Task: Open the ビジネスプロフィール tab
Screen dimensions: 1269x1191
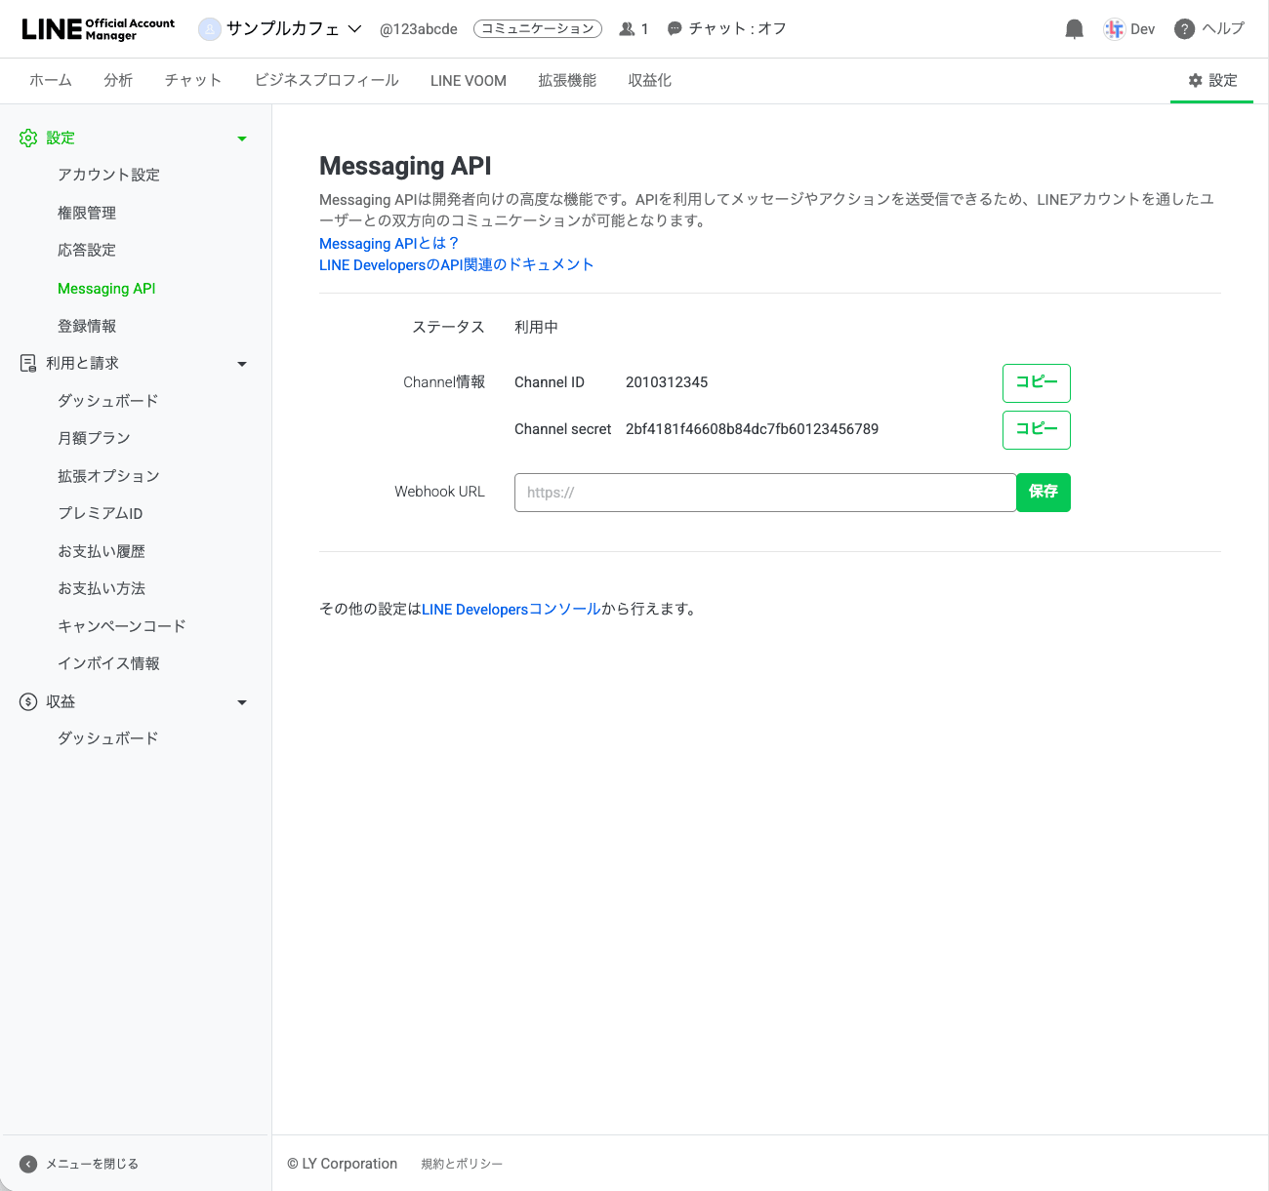Action: (x=326, y=81)
